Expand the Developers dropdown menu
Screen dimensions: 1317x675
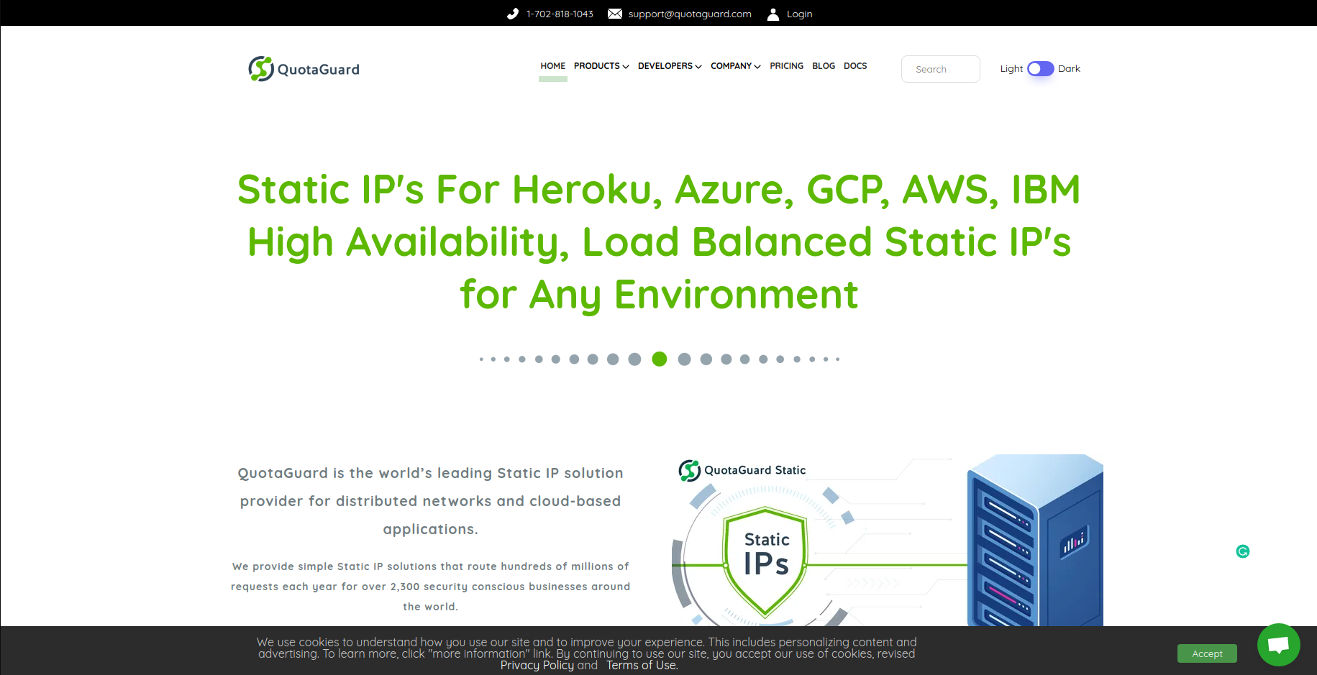tap(669, 66)
